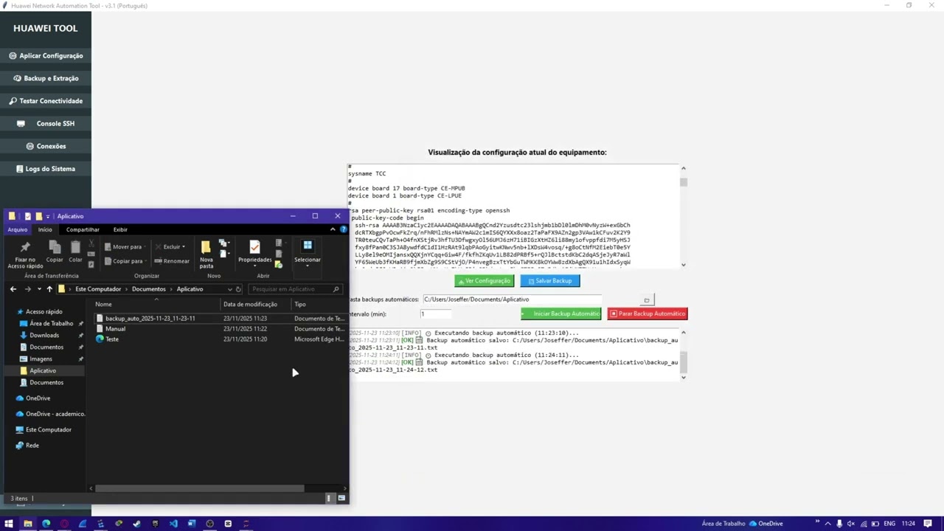The height and width of the screenshot is (531, 944).
Task: Open Mover para dropdown
Action: (125, 247)
